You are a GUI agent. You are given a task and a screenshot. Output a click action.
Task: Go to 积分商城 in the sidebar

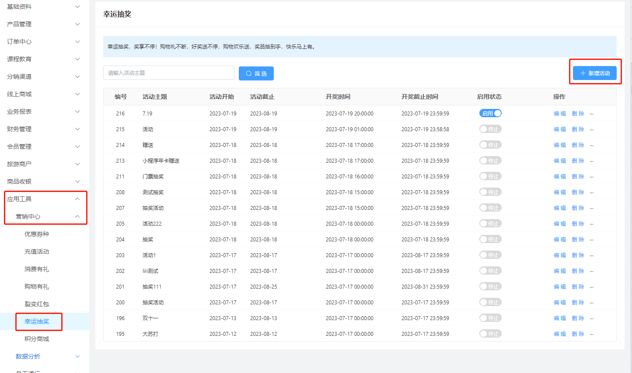coord(37,339)
